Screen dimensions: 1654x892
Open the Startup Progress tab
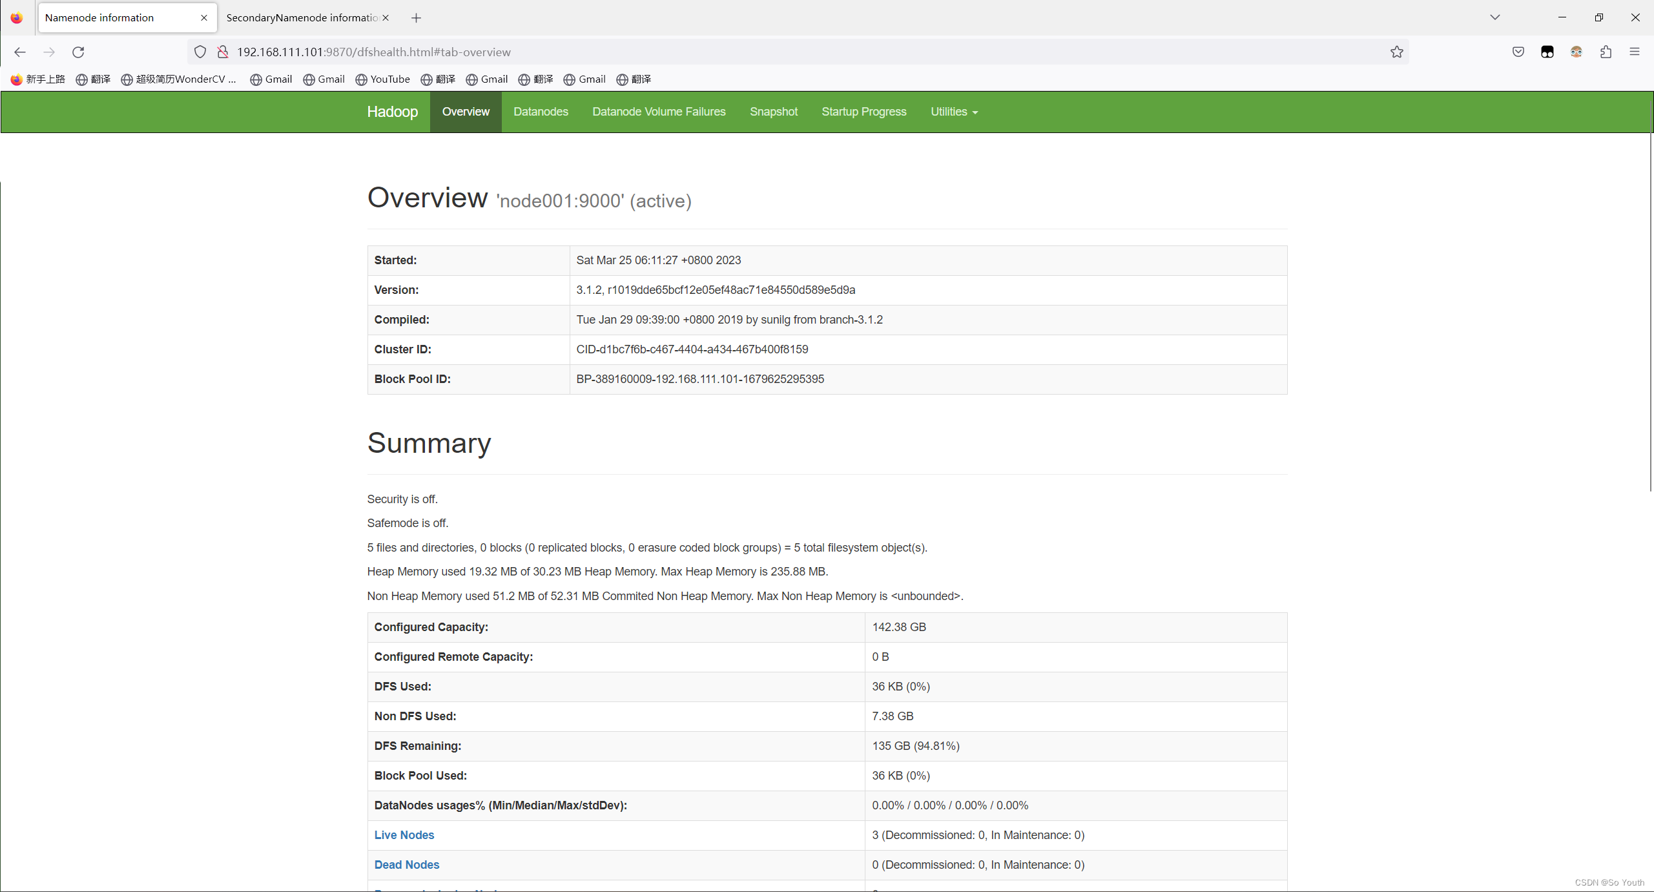pos(864,112)
